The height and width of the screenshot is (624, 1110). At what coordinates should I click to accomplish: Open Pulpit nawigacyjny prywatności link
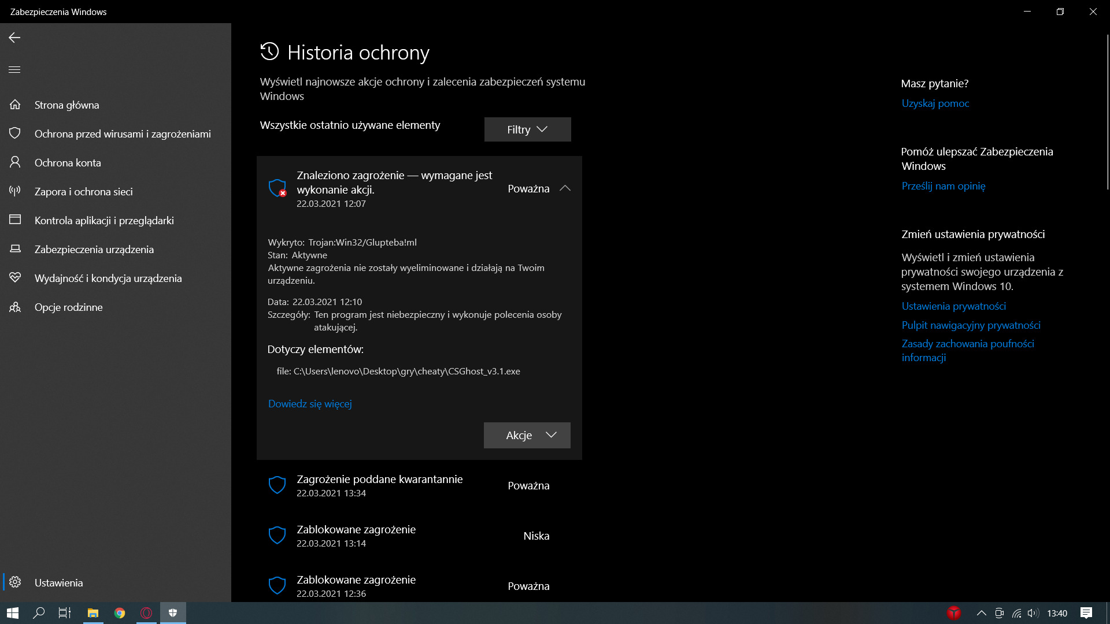(x=971, y=325)
